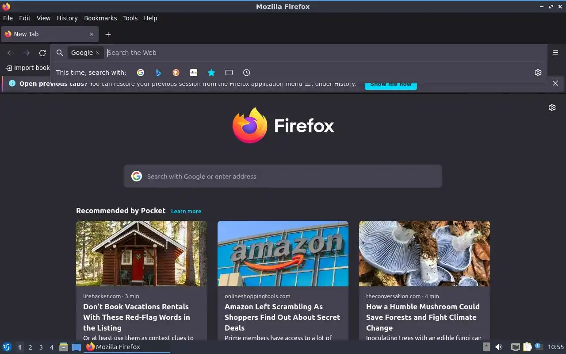Click the magnifier icon in URL bar

pyautogui.click(x=60, y=53)
